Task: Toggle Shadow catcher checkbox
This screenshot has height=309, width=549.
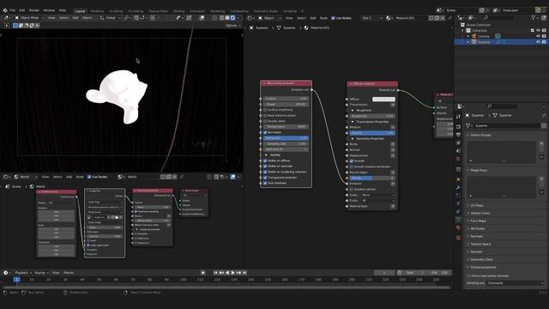Action: (351, 189)
